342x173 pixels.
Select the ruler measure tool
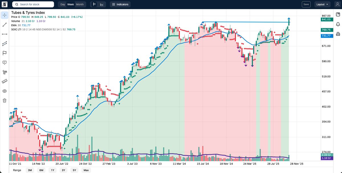pyautogui.click(x=5, y=82)
